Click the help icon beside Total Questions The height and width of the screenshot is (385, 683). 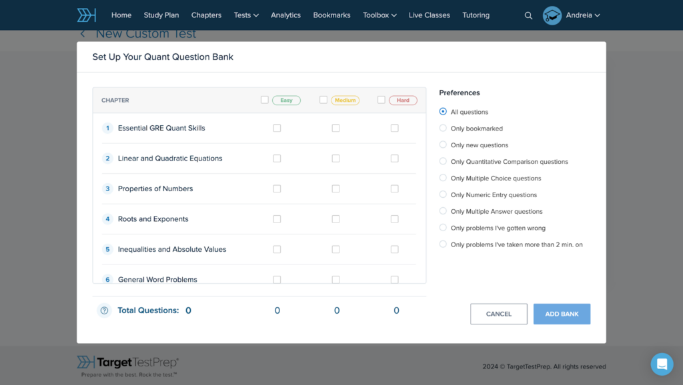104,310
